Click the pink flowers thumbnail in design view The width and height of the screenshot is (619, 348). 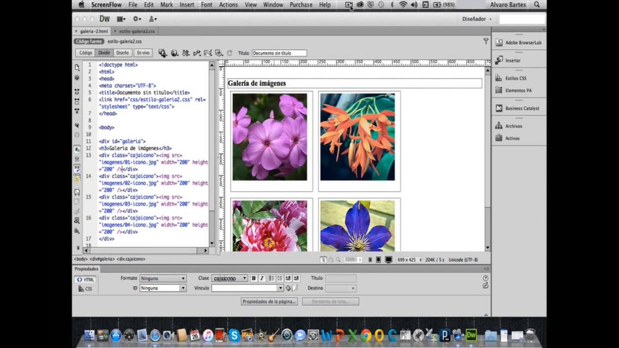(269, 137)
